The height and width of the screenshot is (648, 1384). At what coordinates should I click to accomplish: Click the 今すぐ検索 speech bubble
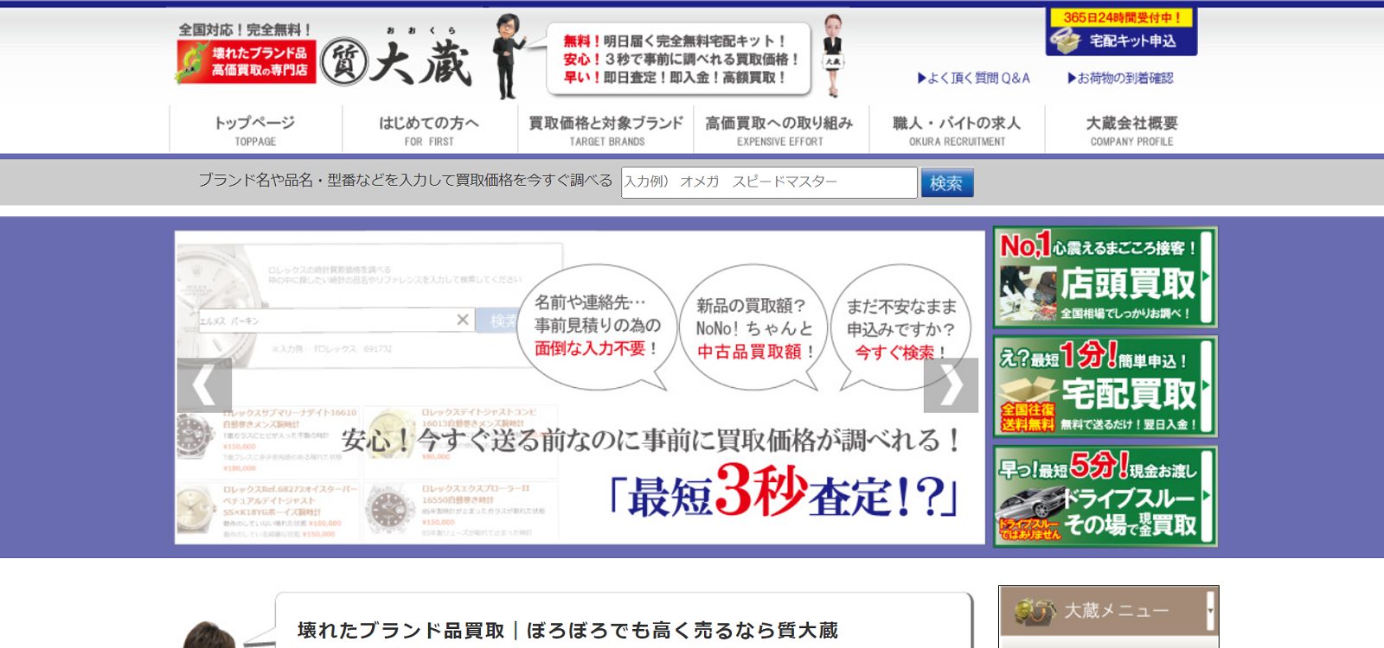pyautogui.click(x=900, y=327)
